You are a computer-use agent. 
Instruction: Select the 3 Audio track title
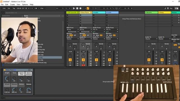pyautogui.click(x=99, y=12)
